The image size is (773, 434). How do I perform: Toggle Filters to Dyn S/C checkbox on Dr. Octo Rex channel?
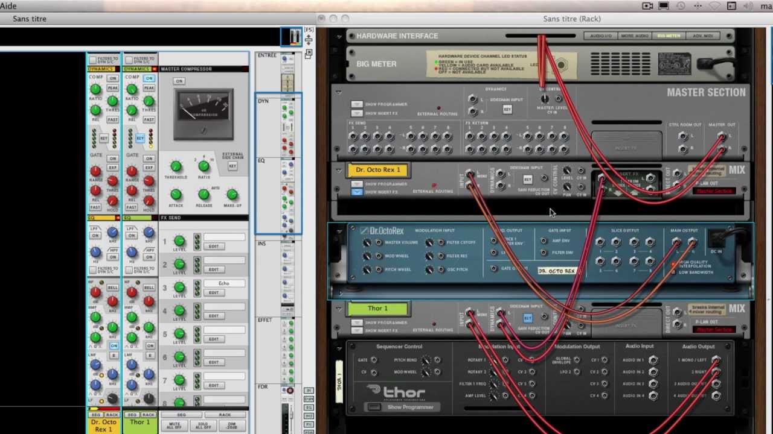(x=92, y=60)
